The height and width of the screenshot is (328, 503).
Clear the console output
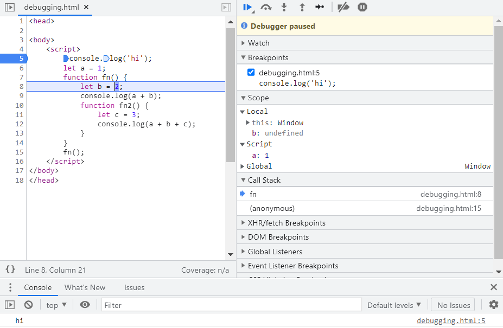coord(29,305)
